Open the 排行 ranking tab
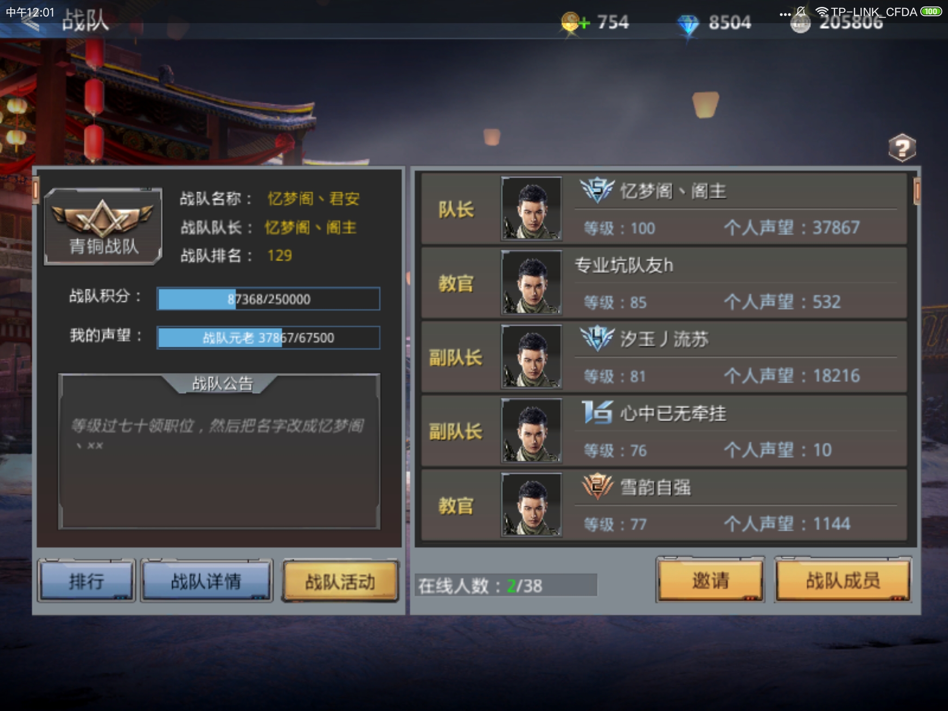948x711 pixels. (87, 581)
